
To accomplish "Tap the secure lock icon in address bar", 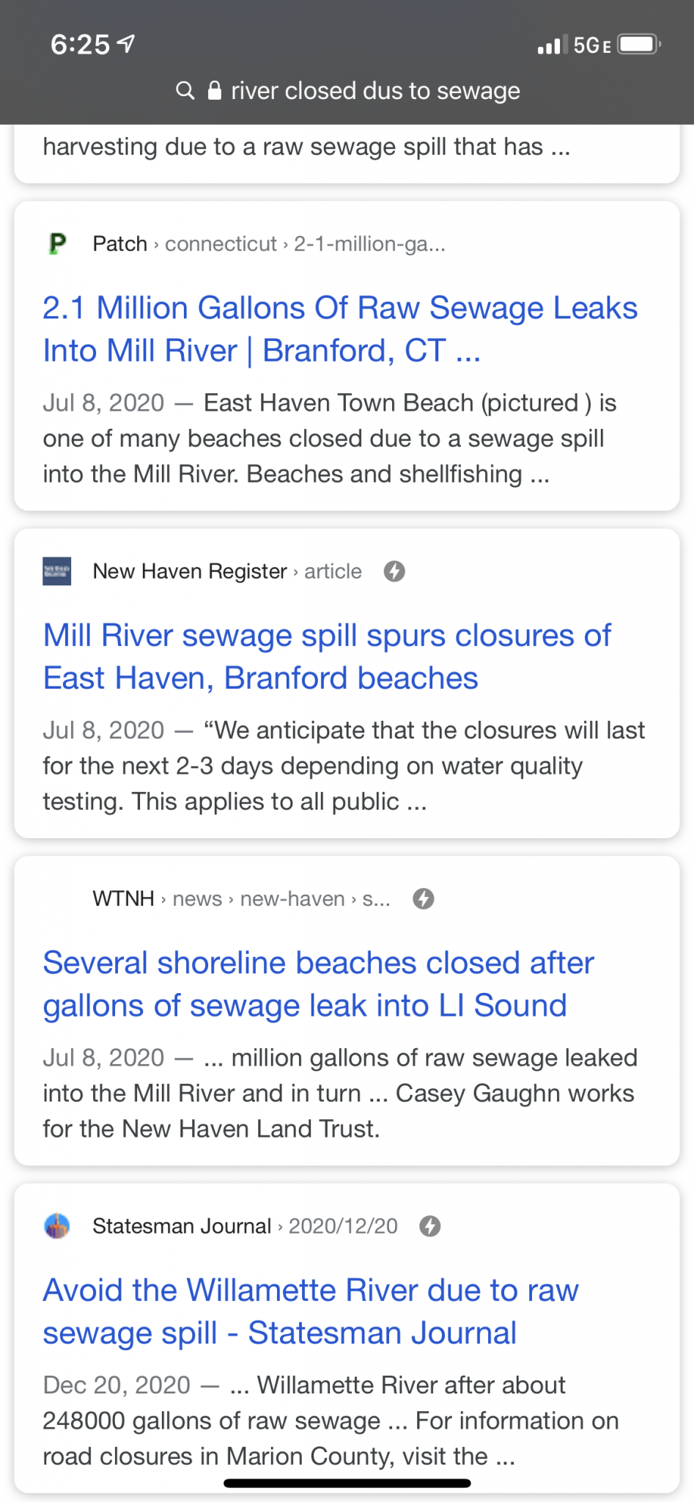I will click(x=215, y=90).
